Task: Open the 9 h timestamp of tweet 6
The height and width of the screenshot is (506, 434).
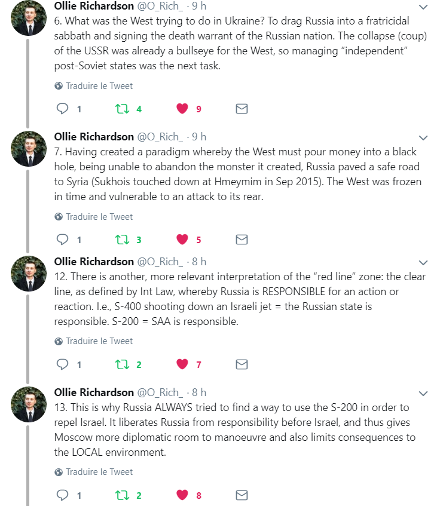Action: coord(199,6)
